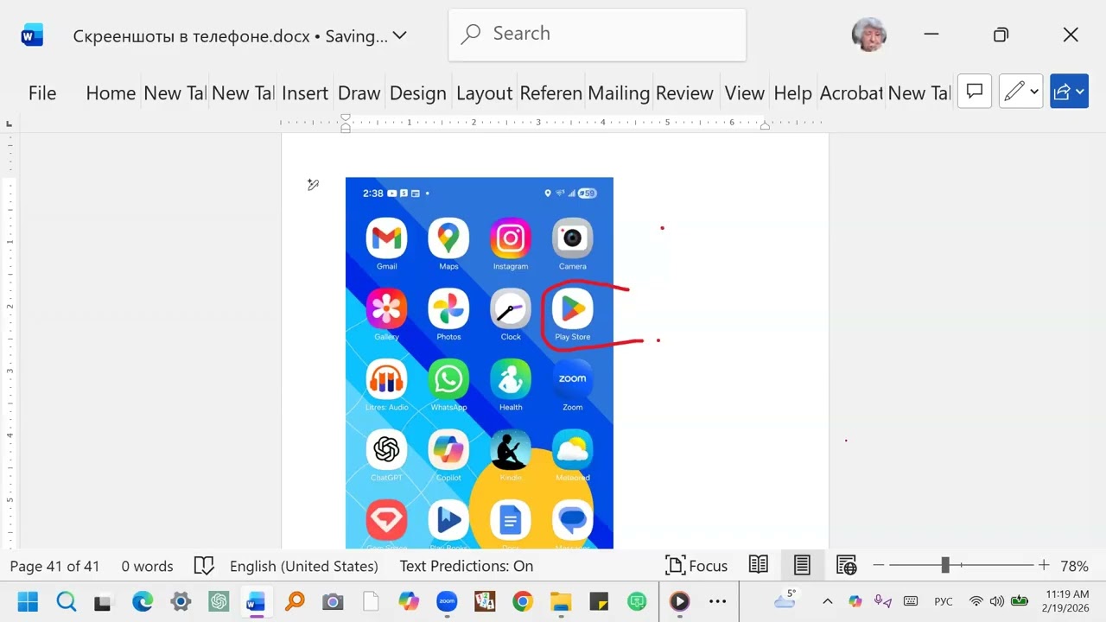Open the green screen-share app in taskbar

click(637, 601)
